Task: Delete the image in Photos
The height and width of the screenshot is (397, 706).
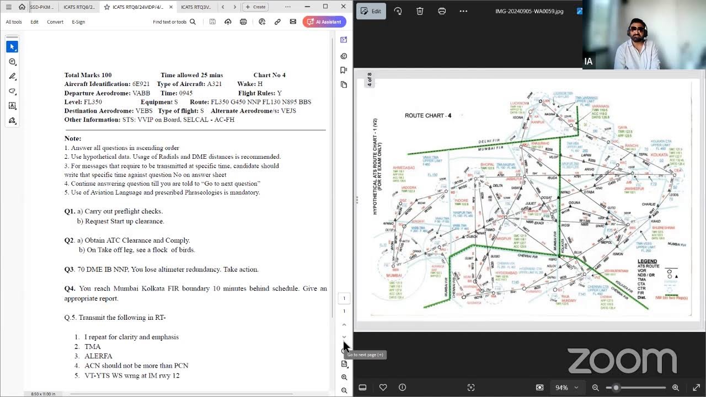Action: coord(420,11)
